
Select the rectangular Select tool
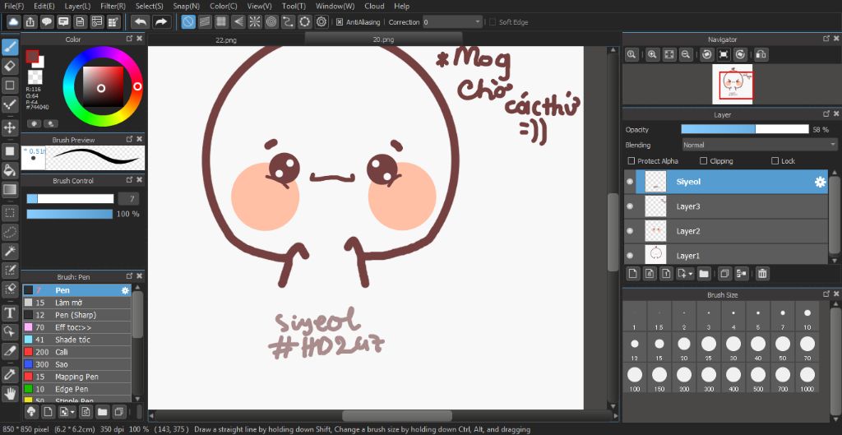click(10, 213)
